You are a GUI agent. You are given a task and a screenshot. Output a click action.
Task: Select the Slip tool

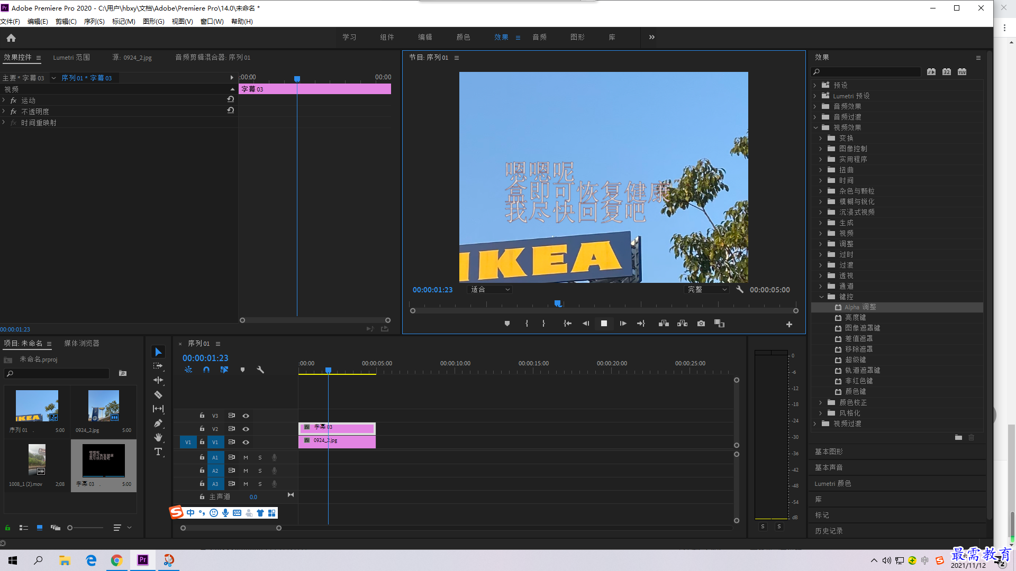pyautogui.click(x=158, y=409)
